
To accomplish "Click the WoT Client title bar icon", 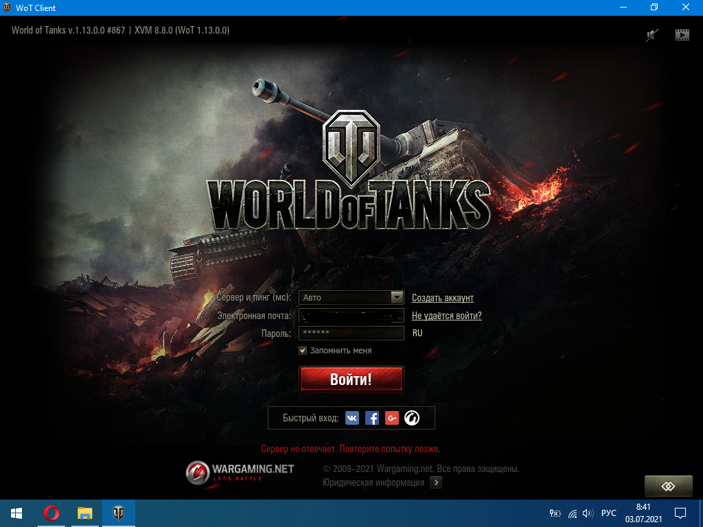I will pos(7,8).
